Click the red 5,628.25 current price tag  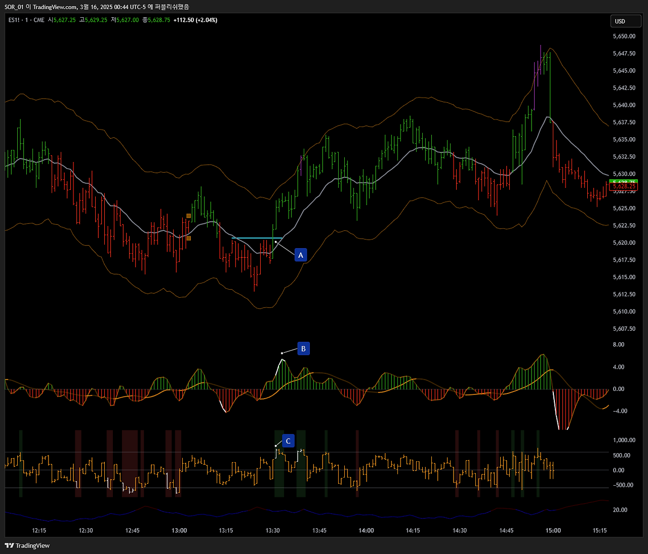[x=624, y=186]
